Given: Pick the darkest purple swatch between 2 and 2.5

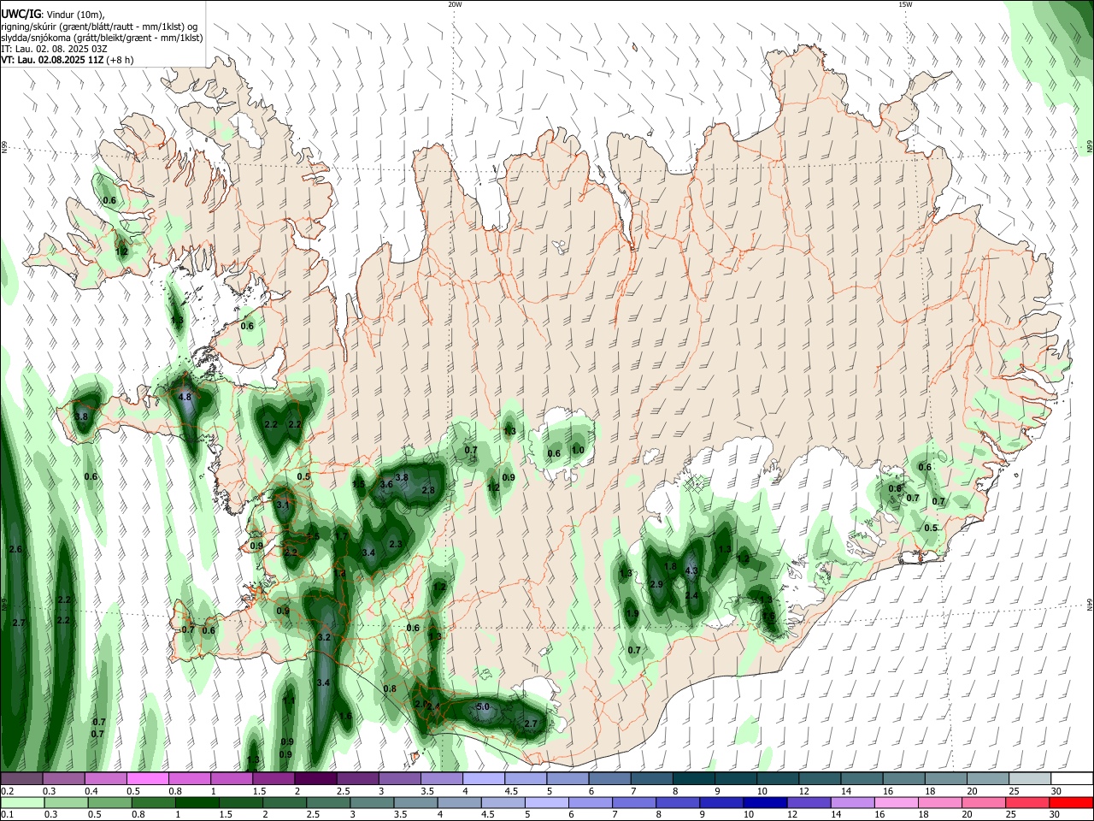Looking at the screenshot, I should click(x=315, y=778).
